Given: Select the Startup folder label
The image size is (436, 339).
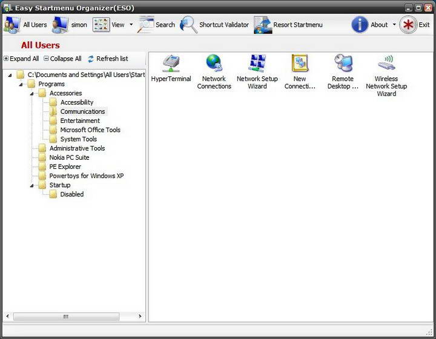Looking at the screenshot, I should [60, 185].
